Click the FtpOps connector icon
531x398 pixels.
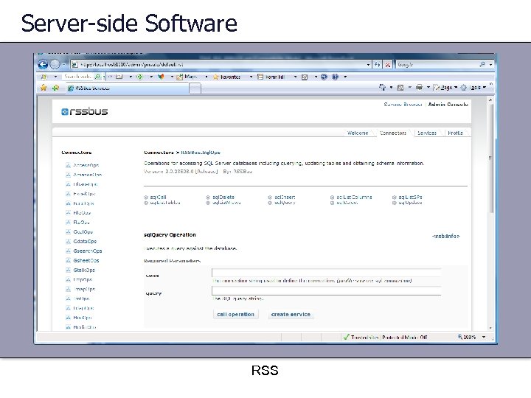point(68,223)
